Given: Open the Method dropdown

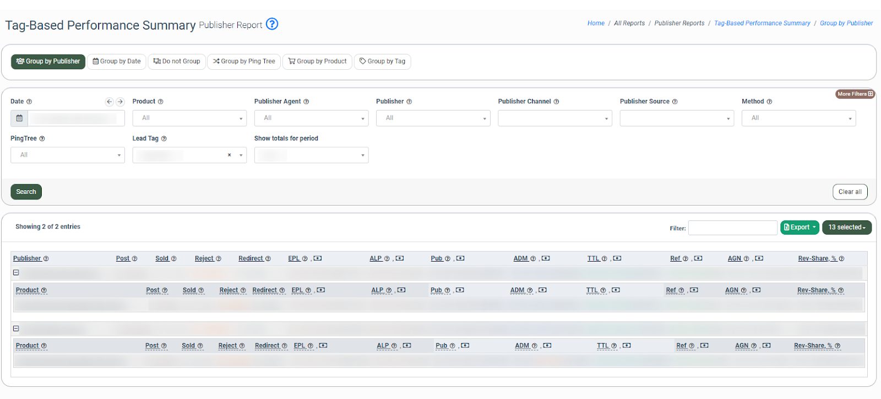Looking at the screenshot, I should click(x=798, y=118).
